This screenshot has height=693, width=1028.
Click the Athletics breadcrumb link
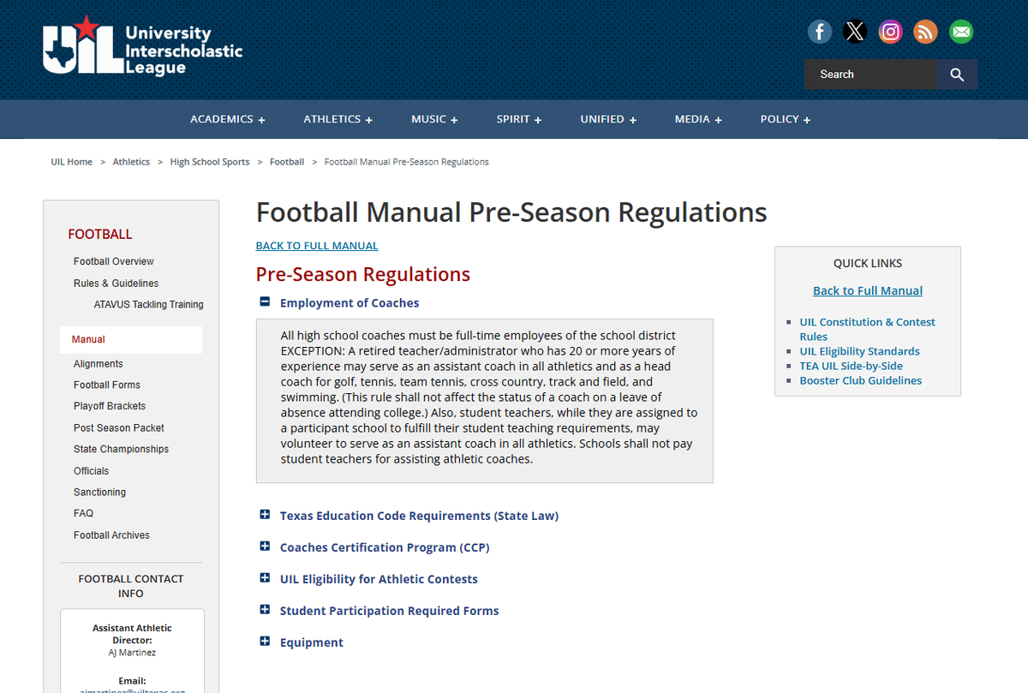coord(131,162)
